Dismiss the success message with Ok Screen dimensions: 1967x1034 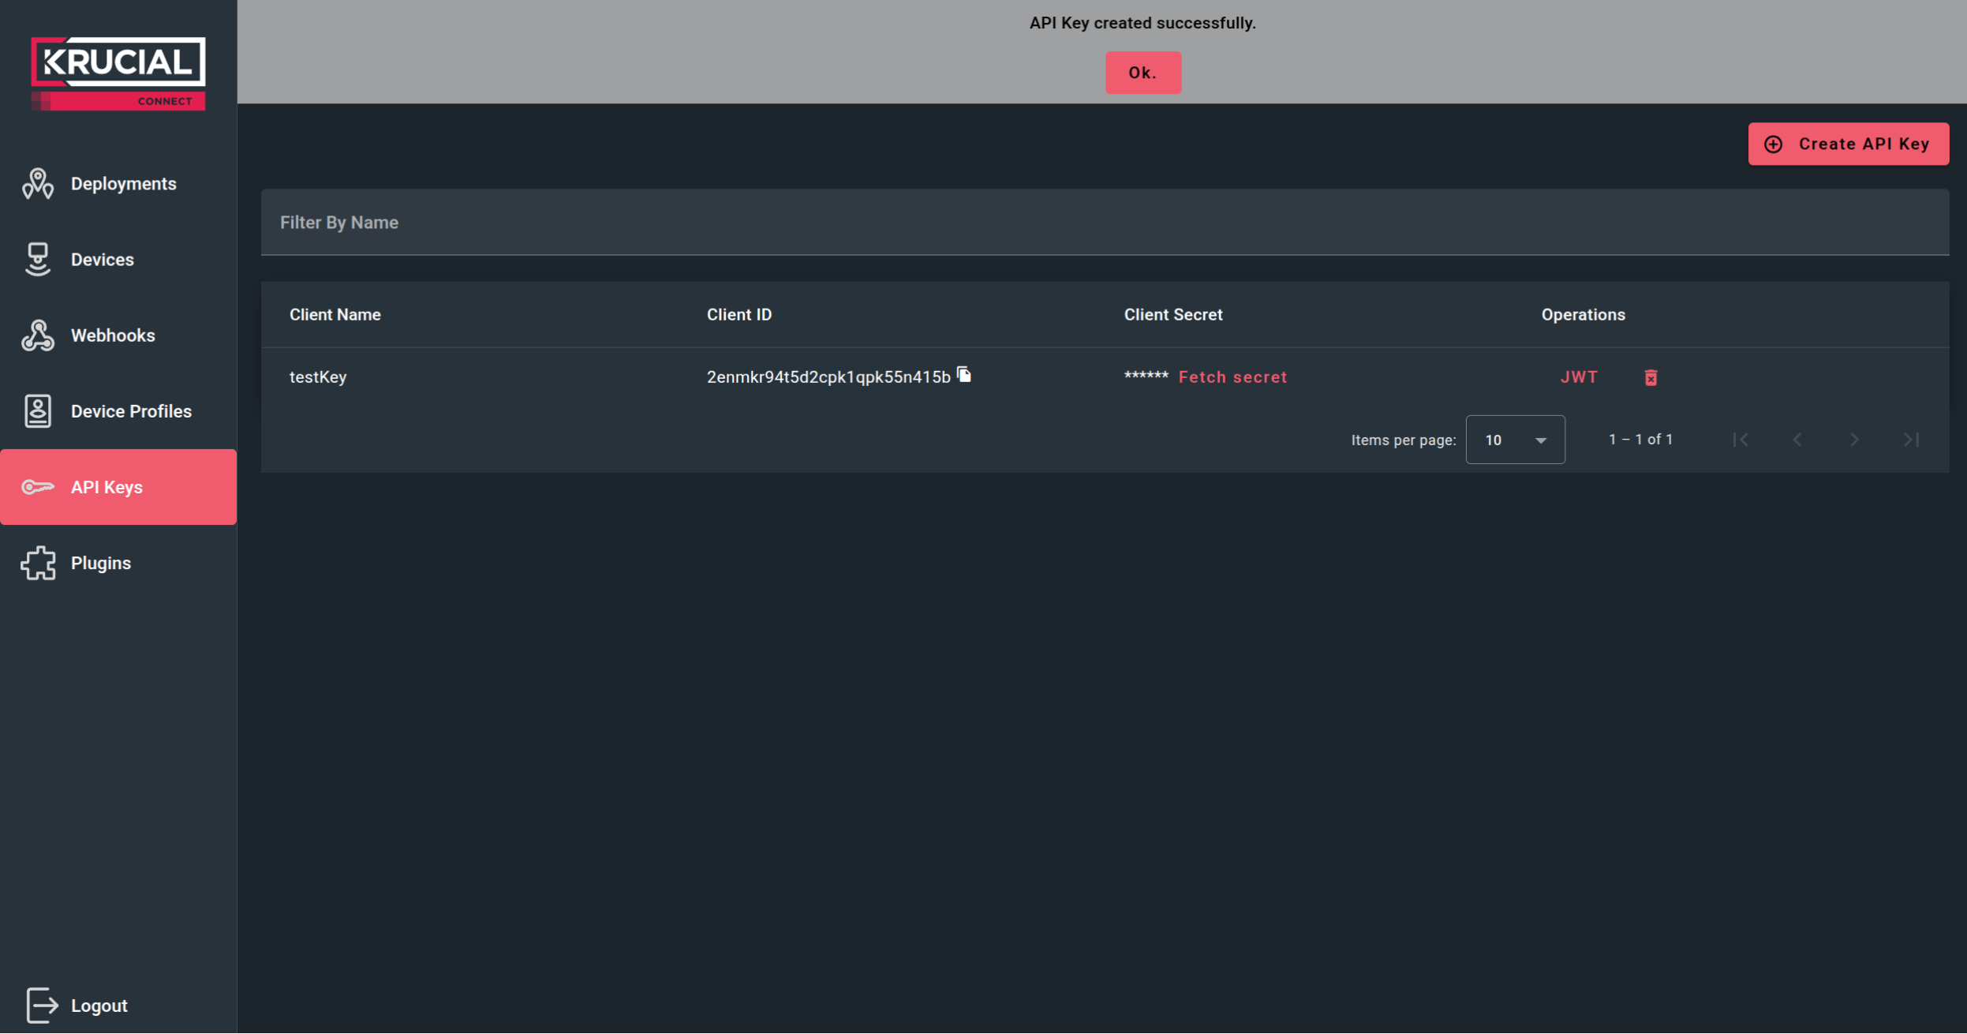(1142, 72)
